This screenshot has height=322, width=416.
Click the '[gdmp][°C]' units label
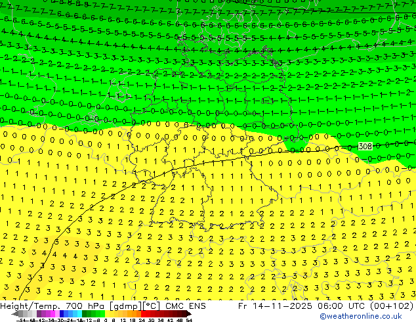tap(135, 306)
